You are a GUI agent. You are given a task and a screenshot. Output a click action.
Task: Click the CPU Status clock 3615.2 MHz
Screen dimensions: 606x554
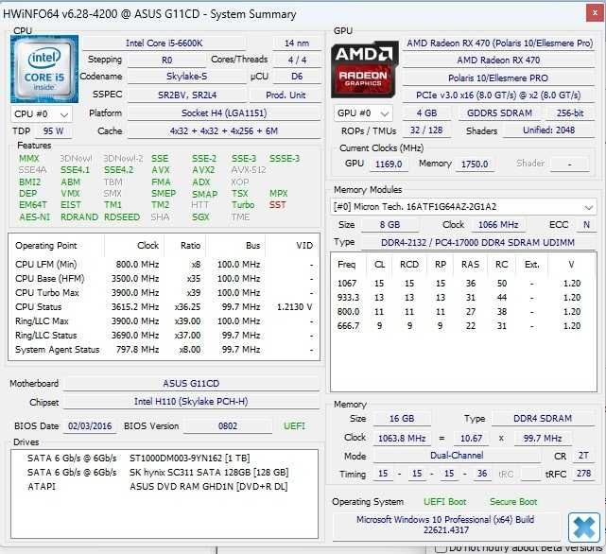coord(135,307)
